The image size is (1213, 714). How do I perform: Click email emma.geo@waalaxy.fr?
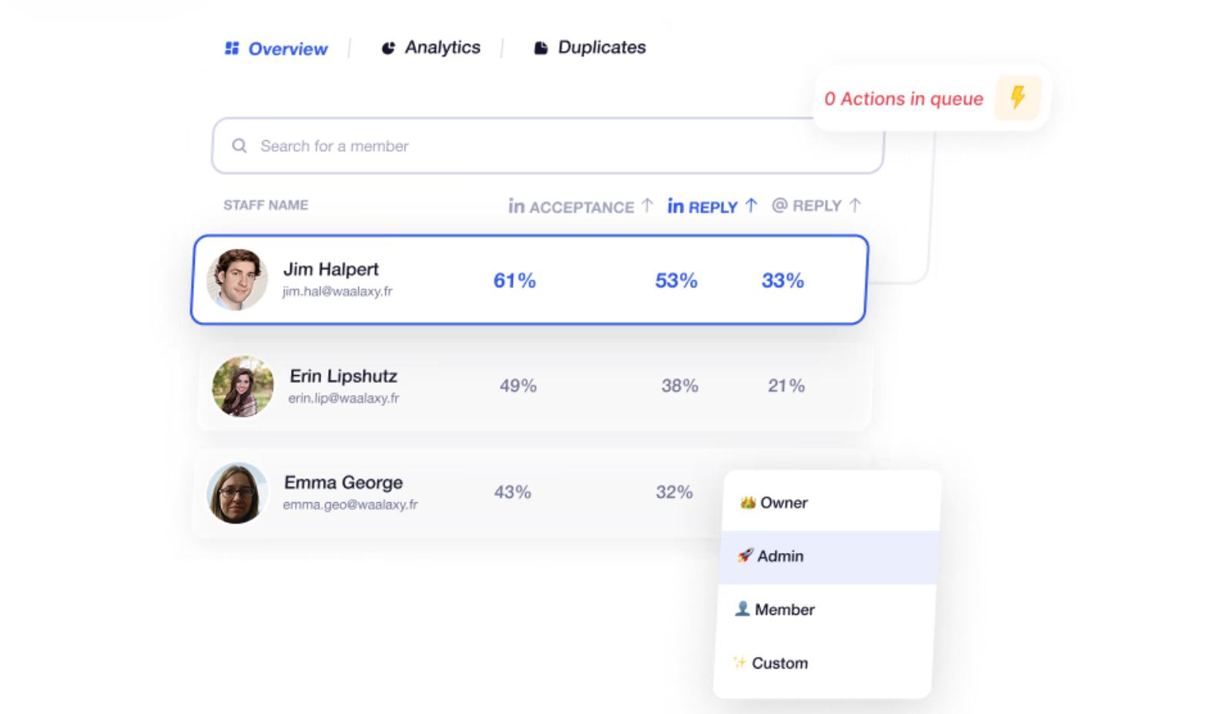tap(350, 504)
